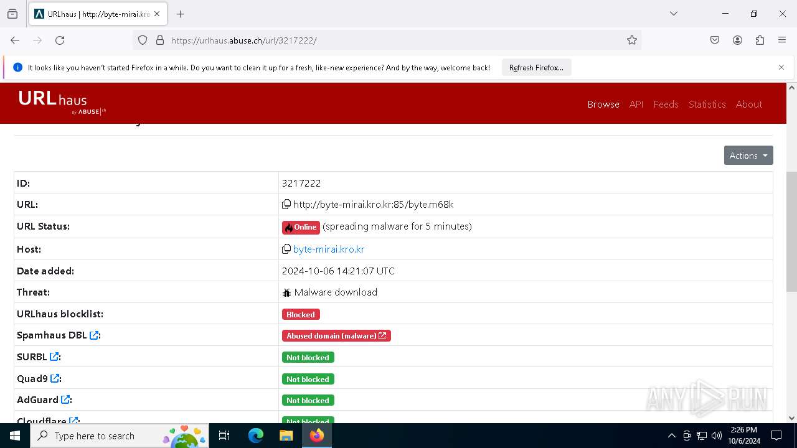This screenshot has height=448, width=797.
Task: Show hidden system tray icons
Action: click(x=671, y=436)
